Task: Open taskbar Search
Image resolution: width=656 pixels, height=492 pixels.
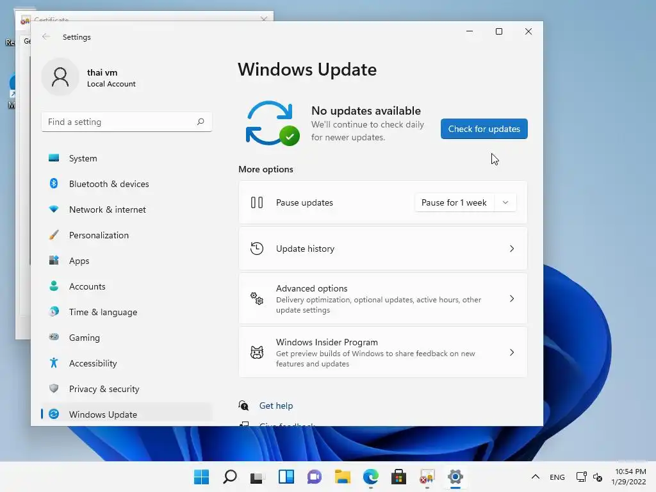Action: pos(230,477)
